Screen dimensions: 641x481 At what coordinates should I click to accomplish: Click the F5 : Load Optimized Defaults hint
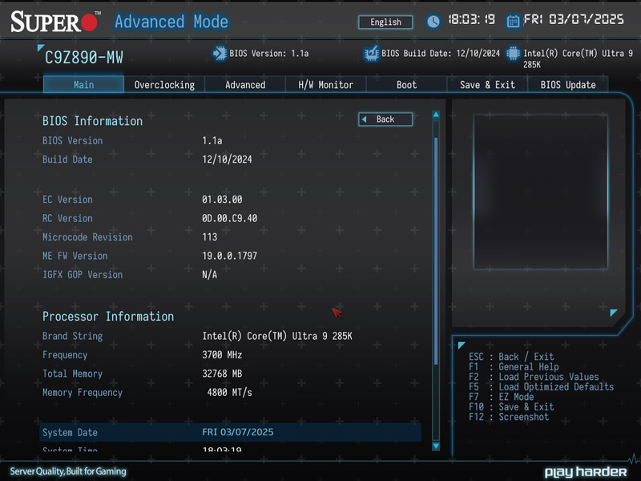pos(542,387)
